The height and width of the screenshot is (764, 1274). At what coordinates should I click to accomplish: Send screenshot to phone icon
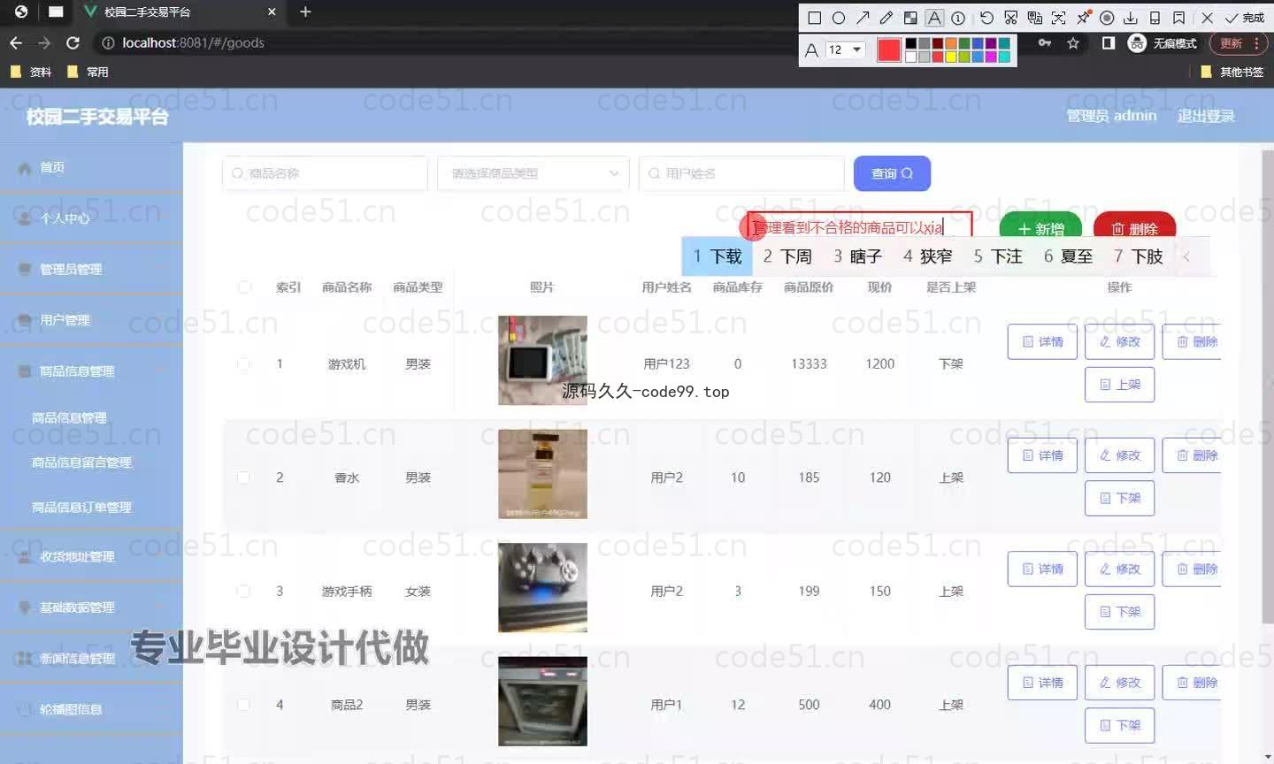[x=1155, y=18]
